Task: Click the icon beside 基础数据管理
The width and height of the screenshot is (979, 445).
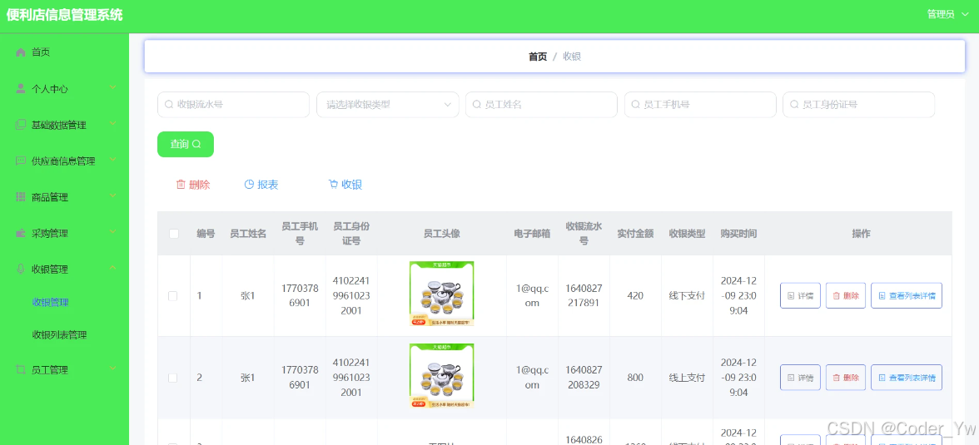Action: point(21,125)
